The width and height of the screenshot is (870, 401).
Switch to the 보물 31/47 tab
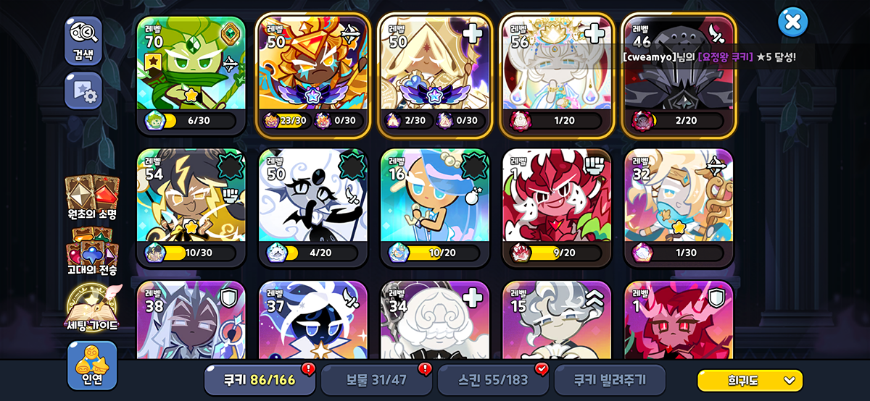point(376,380)
